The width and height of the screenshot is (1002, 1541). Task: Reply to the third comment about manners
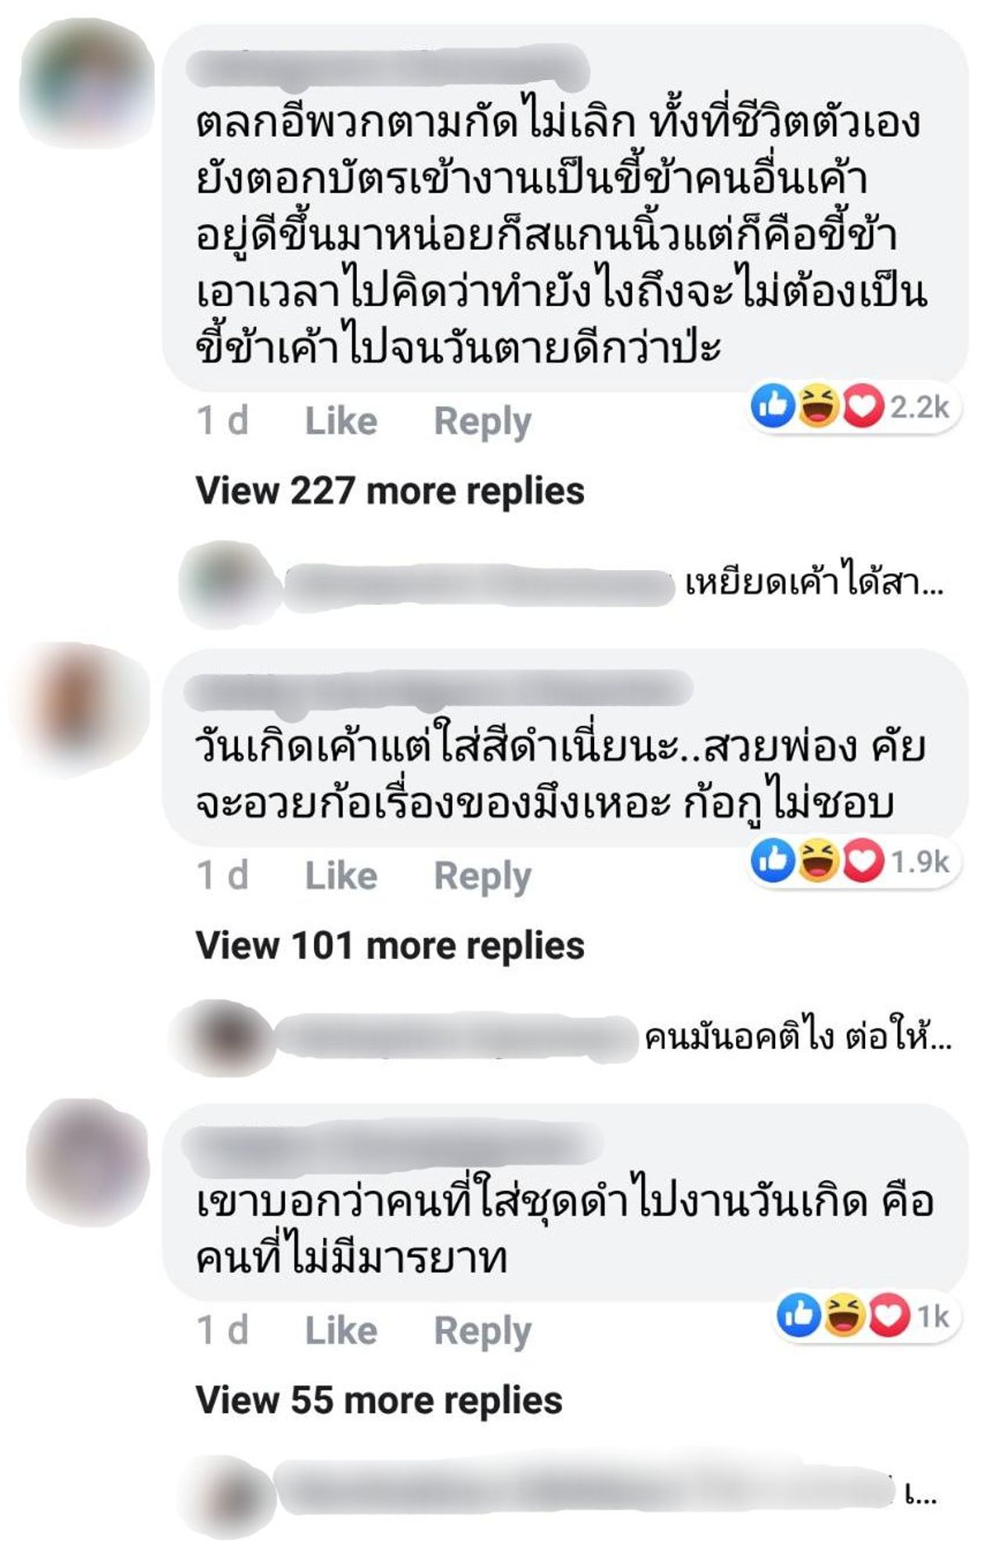pyautogui.click(x=482, y=1332)
